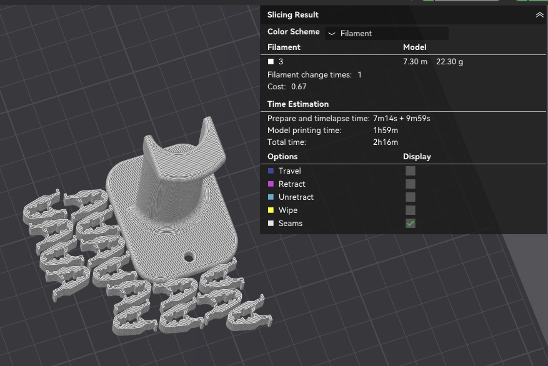Click the blue Travel color swatch
This screenshot has width=548, height=366.
pos(271,171)
